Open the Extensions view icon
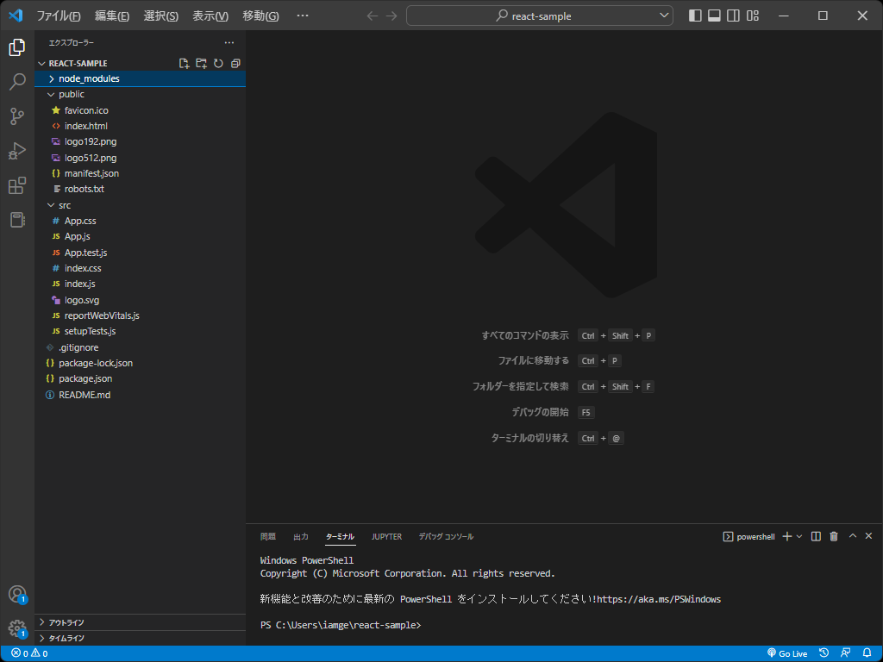 pos(17,185)
